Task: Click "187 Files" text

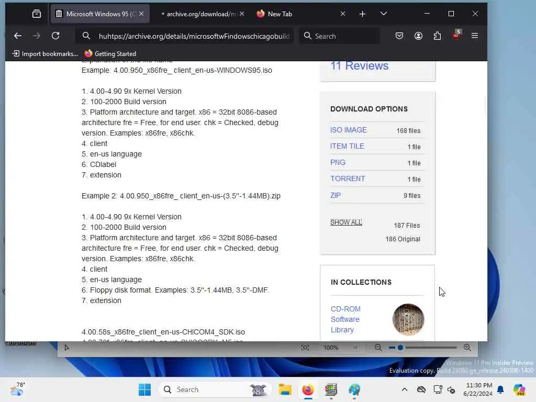Action: [x=407, y=226]
